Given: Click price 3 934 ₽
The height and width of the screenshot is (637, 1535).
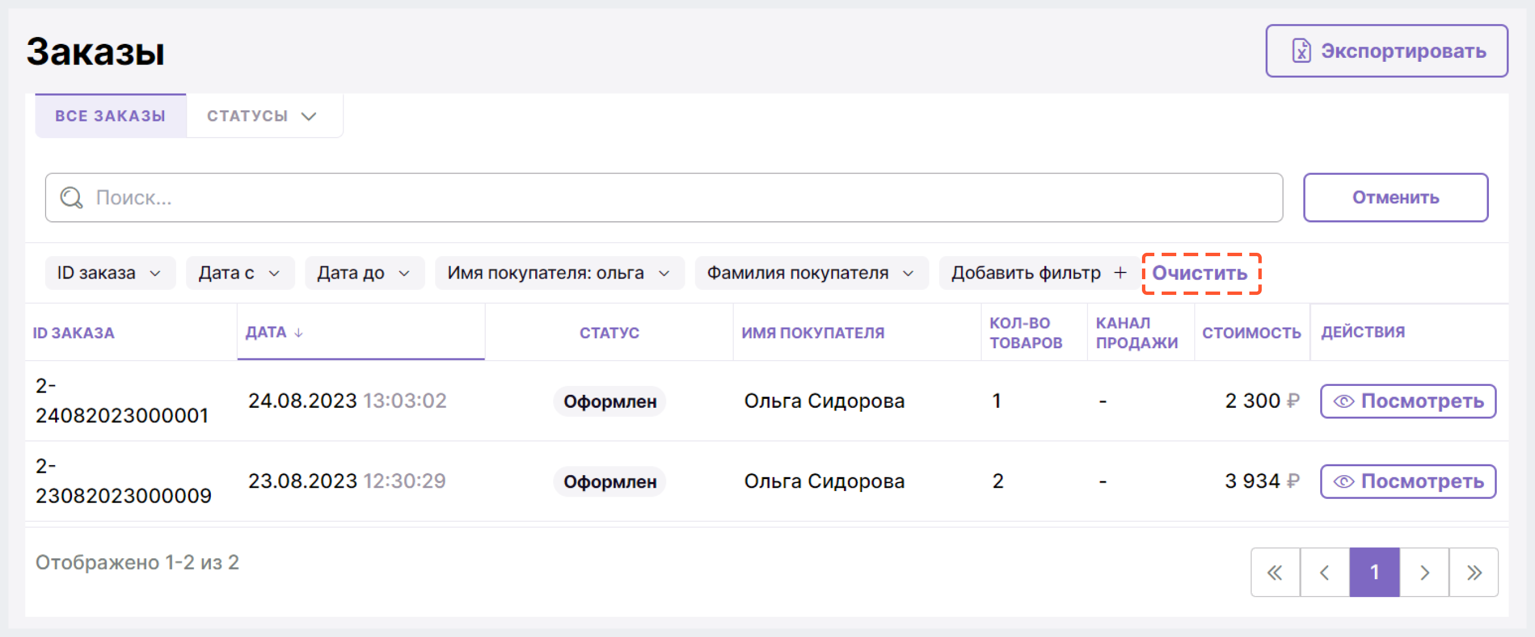Looking at the screenshot, I should pos(1262,481).
